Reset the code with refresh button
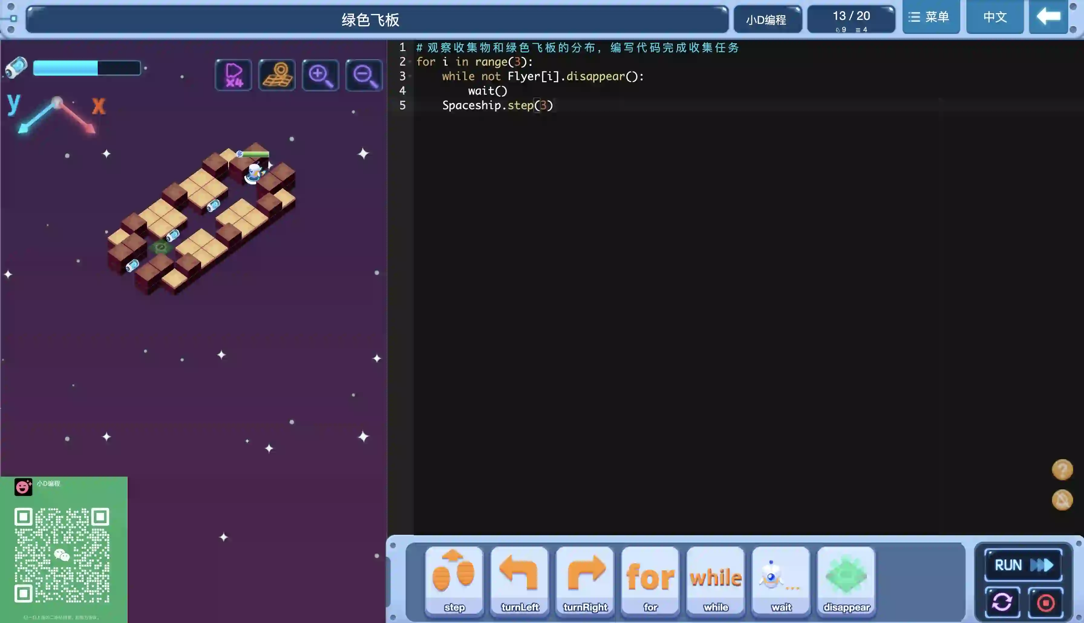 click(1002, 602)
